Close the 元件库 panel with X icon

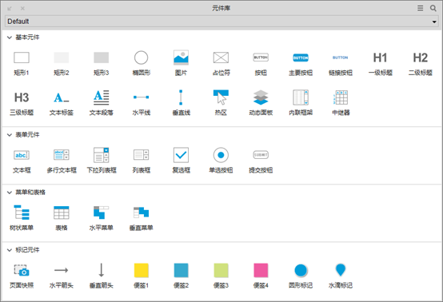tap(22, 9)
